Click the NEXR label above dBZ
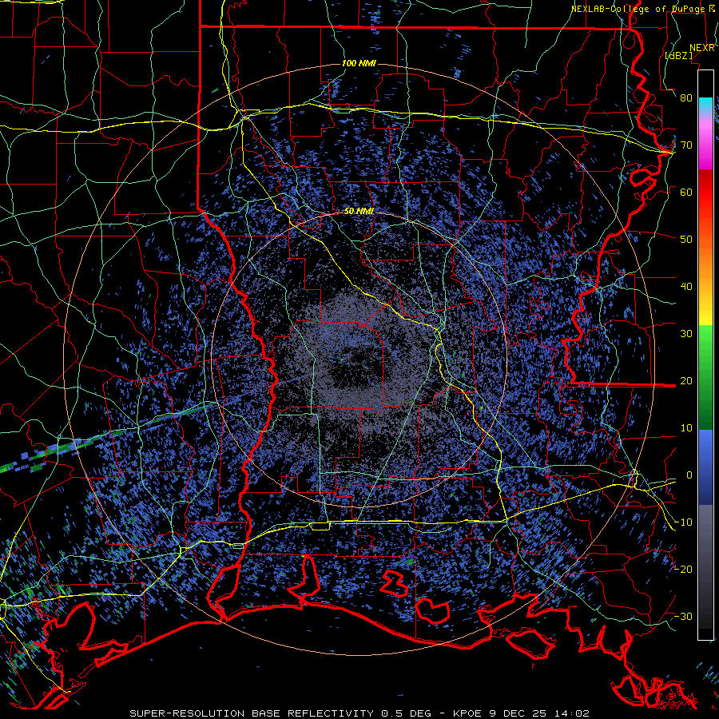This screenshot has width=719, height=719. (702, 48)
